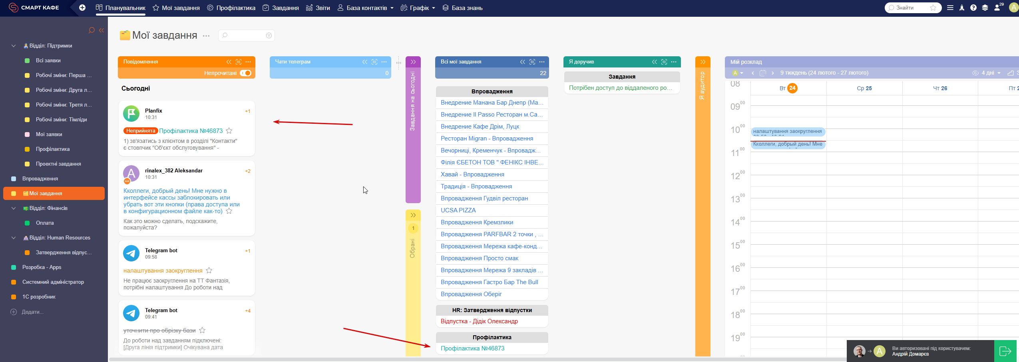Click the star inside the Знайти search box
The height and width of the screenshot is (362, 1019).
(933, 8)
